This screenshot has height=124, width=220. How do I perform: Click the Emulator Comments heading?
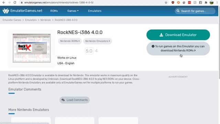(25, 90)
